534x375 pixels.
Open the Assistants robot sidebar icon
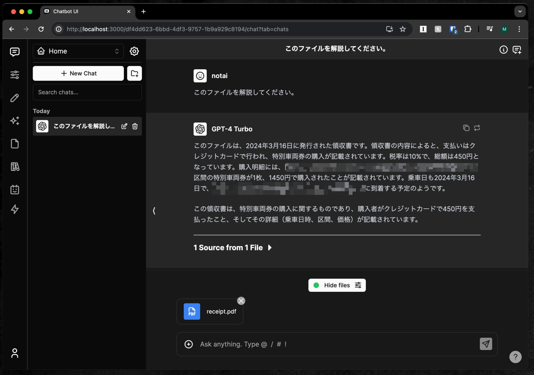click(x=14, y=190)
